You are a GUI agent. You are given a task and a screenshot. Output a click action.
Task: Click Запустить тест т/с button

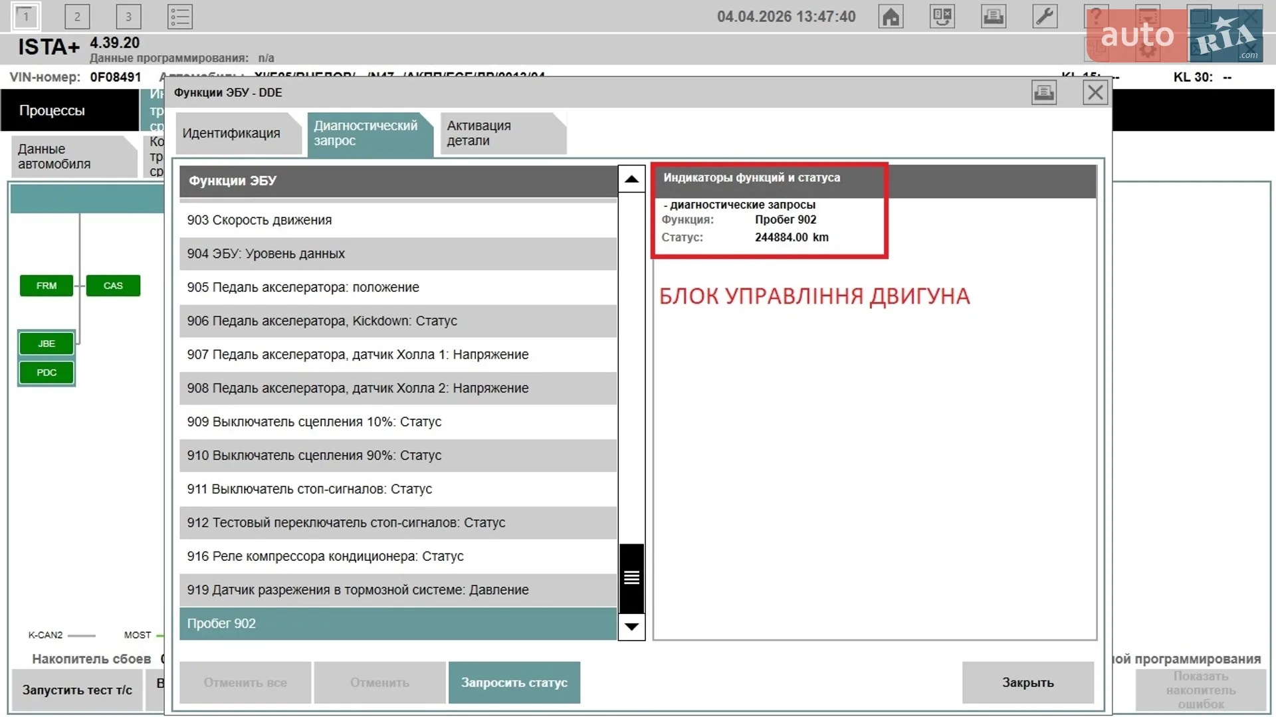77,690
